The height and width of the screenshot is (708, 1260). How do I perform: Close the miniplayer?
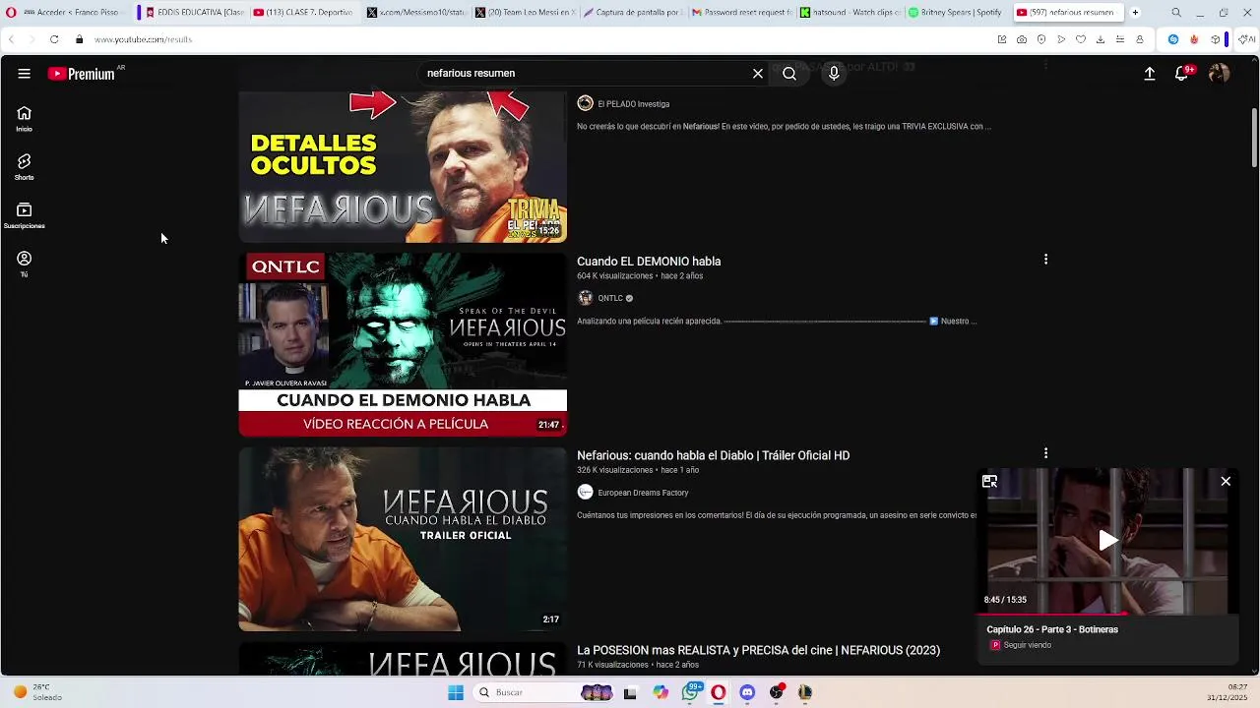tap(1226, 481)
